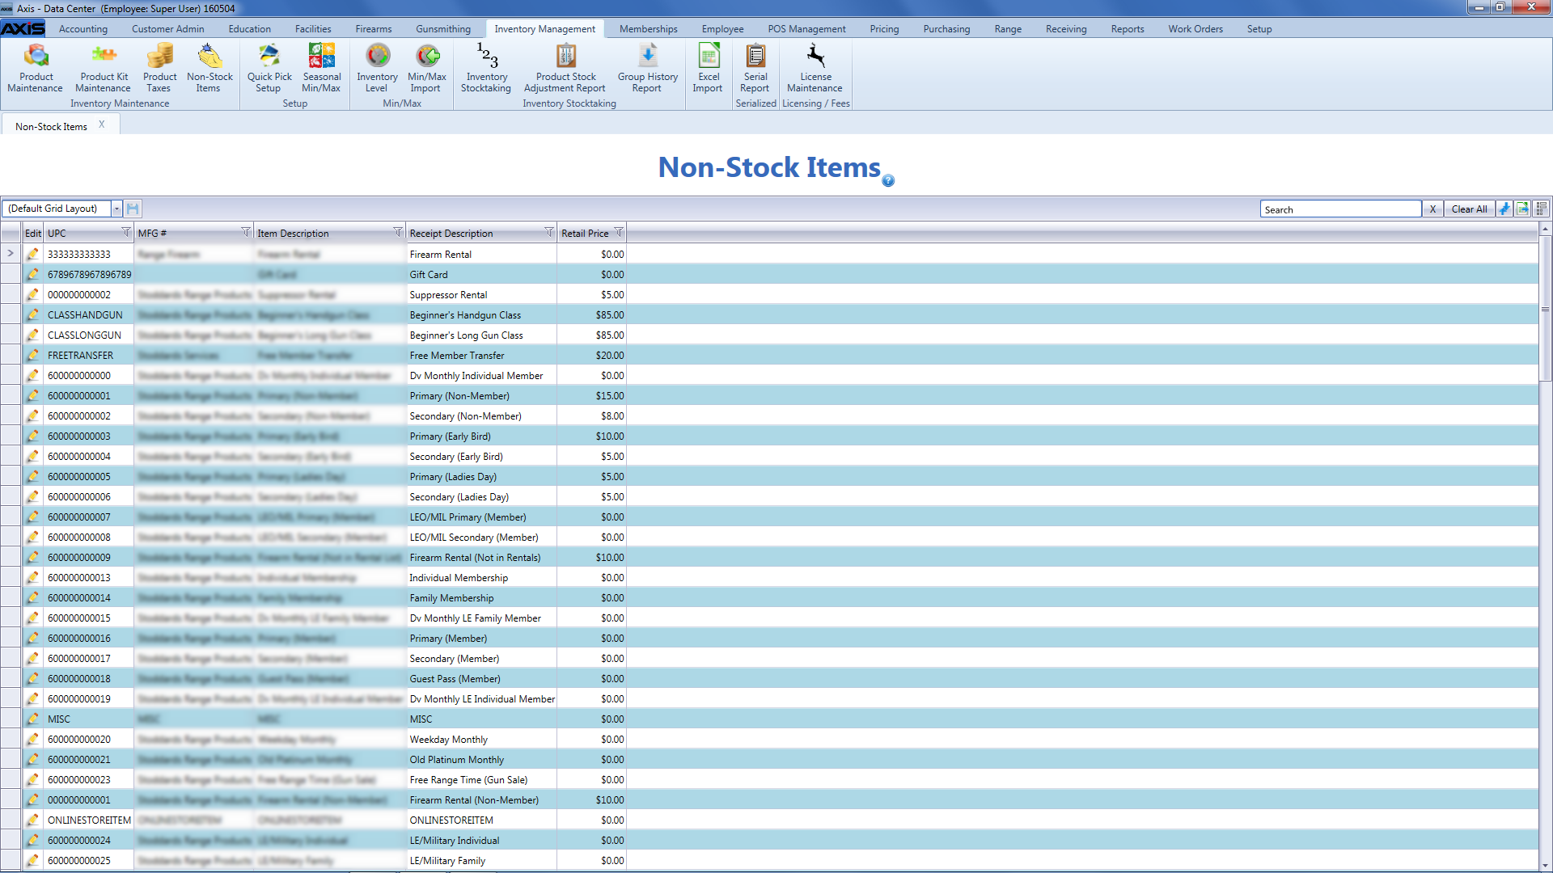Viewport: 1553px width, 873px height.
Task: Open Seasonal Min/Max setup
Action: click(321, 68)
